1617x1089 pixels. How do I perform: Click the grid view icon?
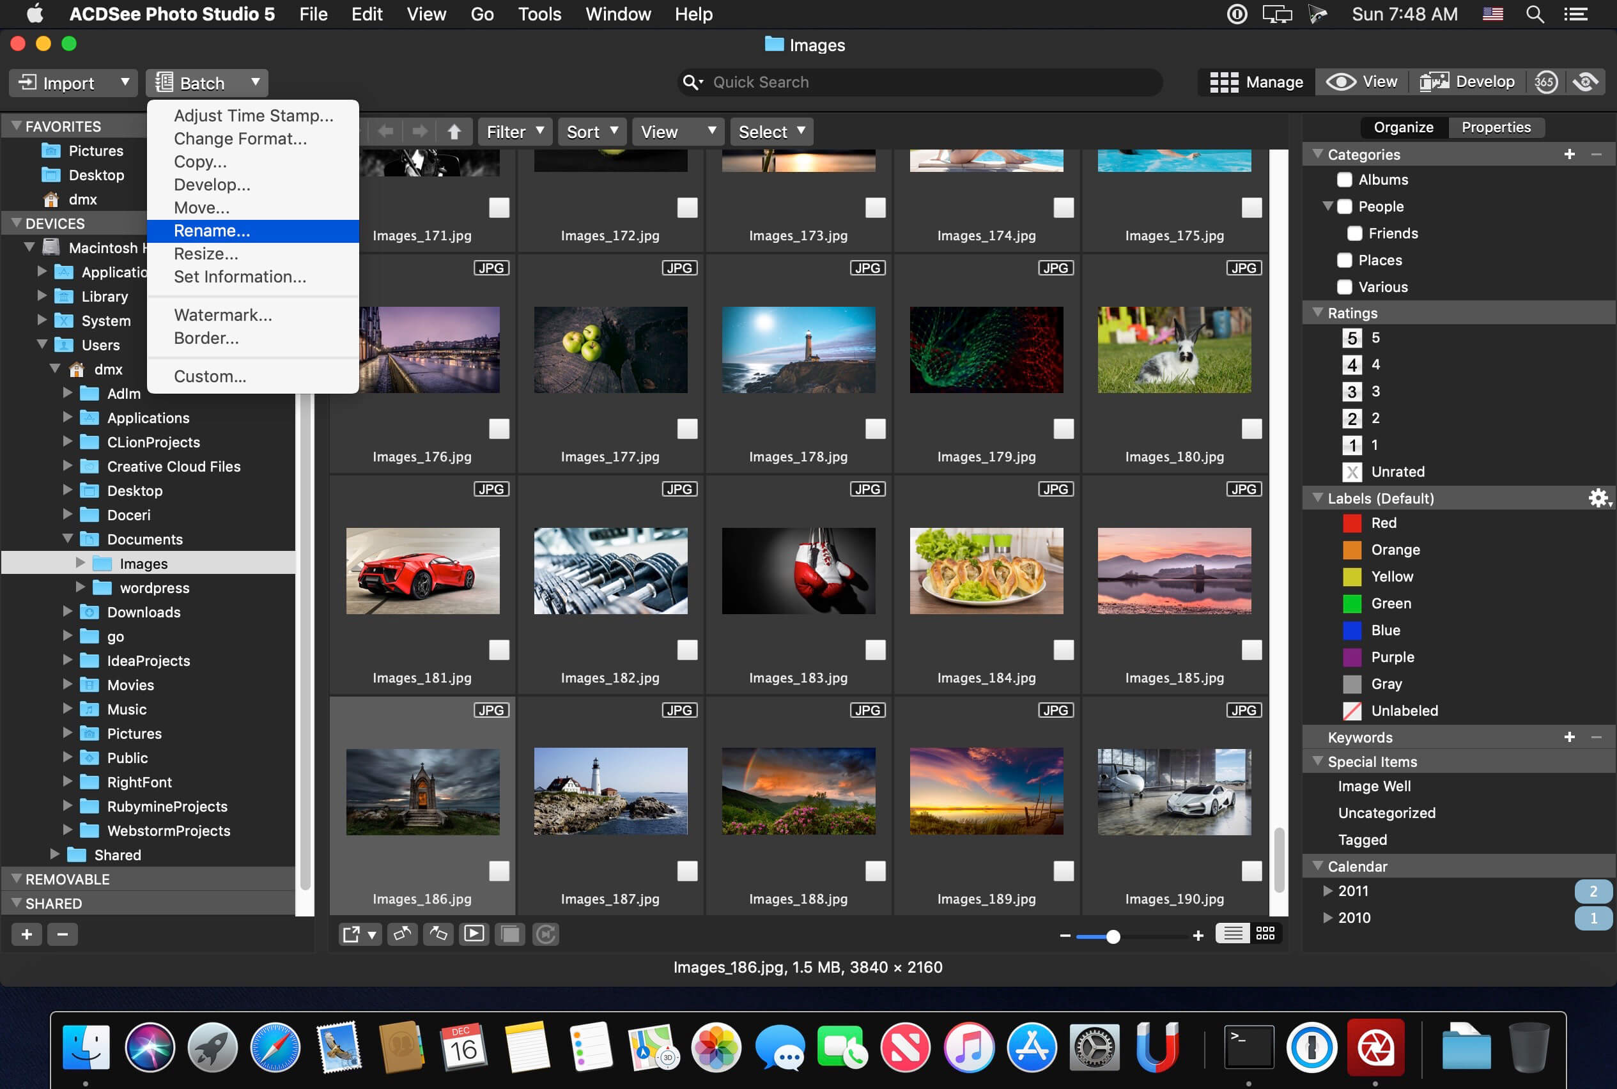[x=1264, y=934]
